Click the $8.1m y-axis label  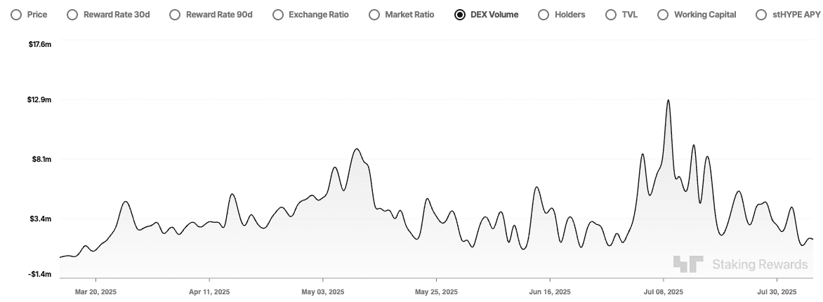[x=41, y=158]
